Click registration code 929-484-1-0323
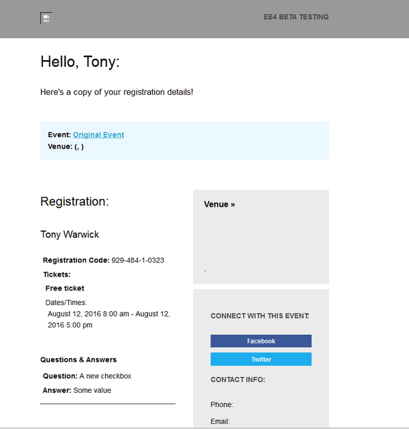The image size is (409, 429). point(138,260)
